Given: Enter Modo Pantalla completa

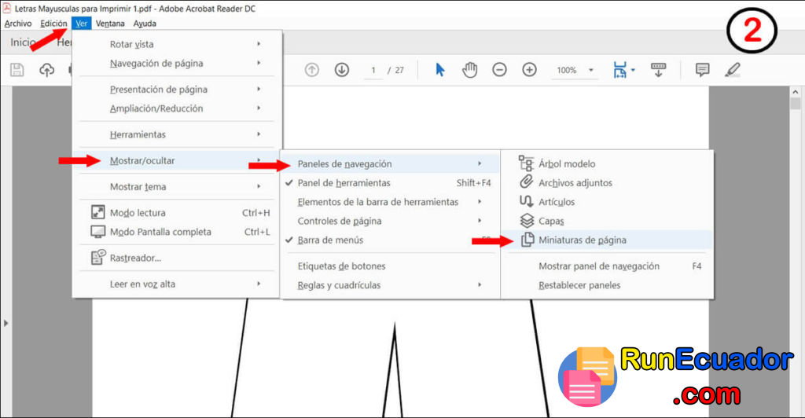Looking at the screenshot, I should pyautogui.click(x=177, y=232).
